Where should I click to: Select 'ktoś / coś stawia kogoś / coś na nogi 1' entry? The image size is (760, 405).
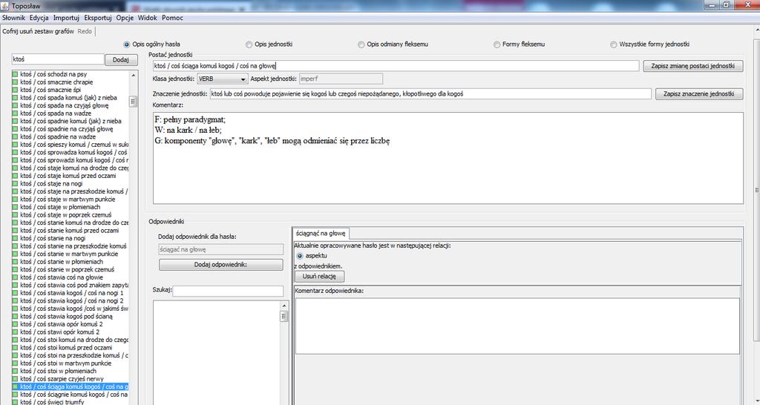(72, 292)
